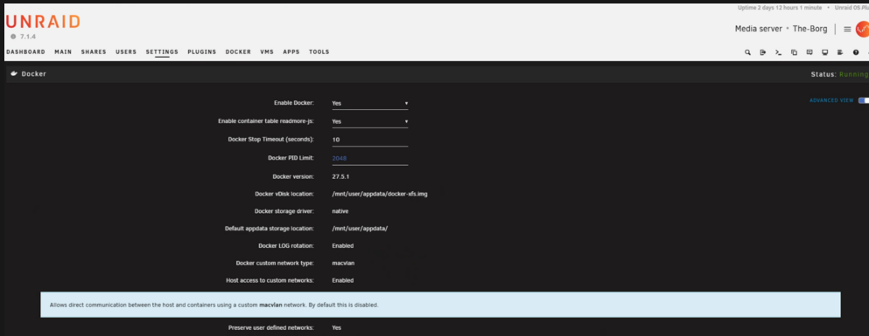Click the Docker custom network type label
Viewport: 869px width, 336px height.
tap(275, 263)
